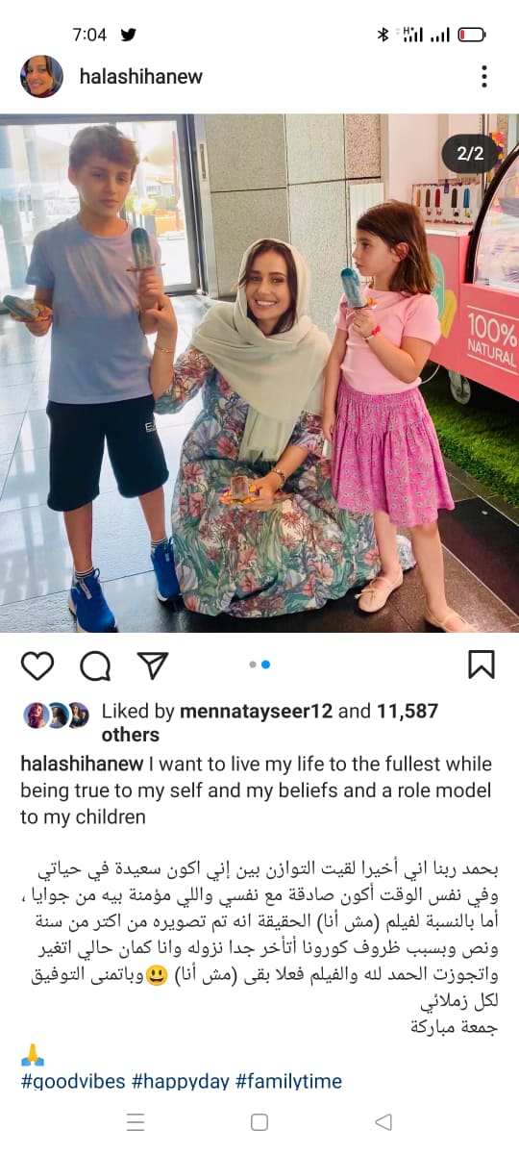Open comments via speech bubble icon
The image size is (519, 1154).
(x=94, y=665)
